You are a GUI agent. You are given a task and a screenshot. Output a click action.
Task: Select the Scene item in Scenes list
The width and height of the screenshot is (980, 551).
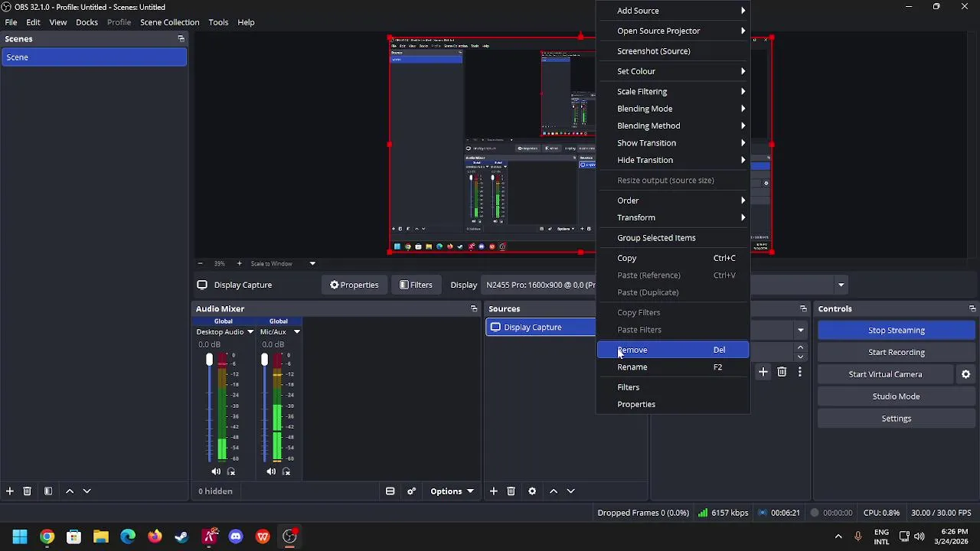(x=93, y=57)
